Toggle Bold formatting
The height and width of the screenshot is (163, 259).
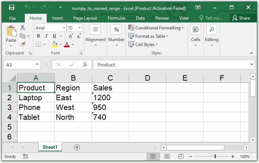pos(38,36)
